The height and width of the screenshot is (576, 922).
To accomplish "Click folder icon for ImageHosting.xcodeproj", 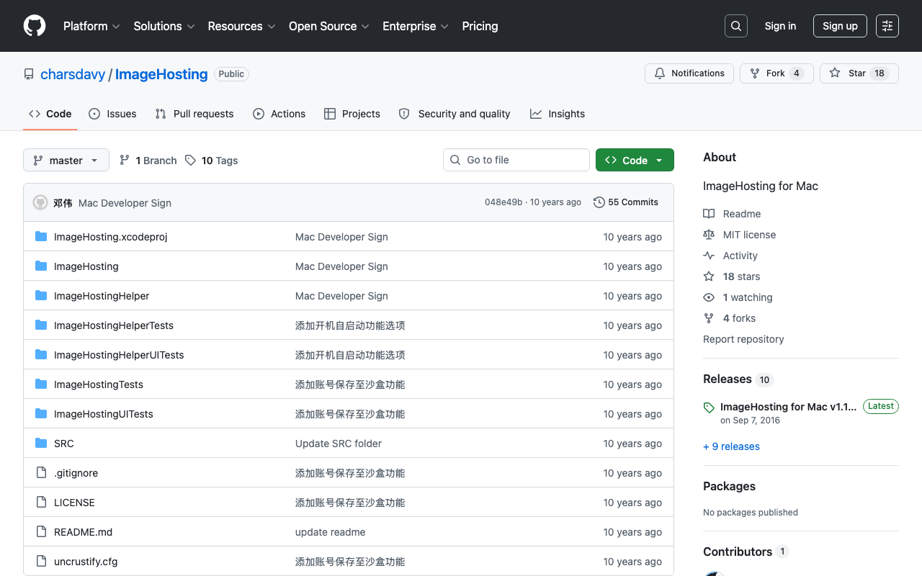I will click(41, 237).
